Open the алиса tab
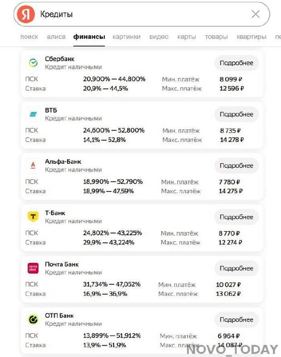This screenshot has height=357, width=281. pos(56,37)
